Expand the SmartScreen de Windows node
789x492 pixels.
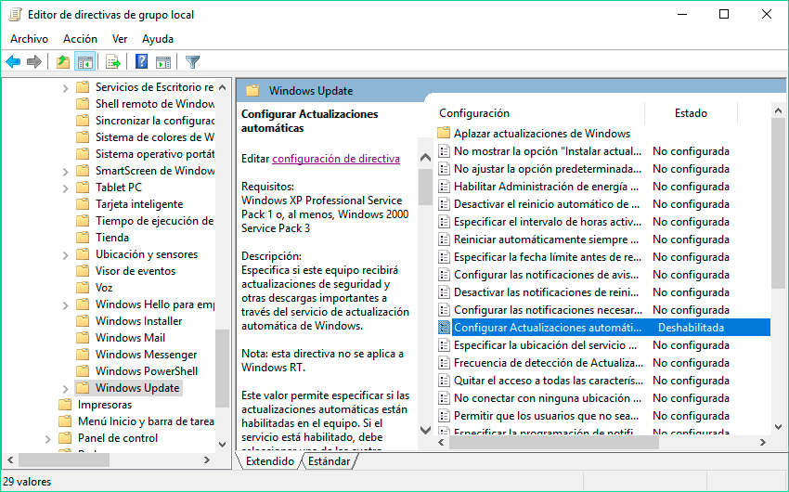pos(65,172)
